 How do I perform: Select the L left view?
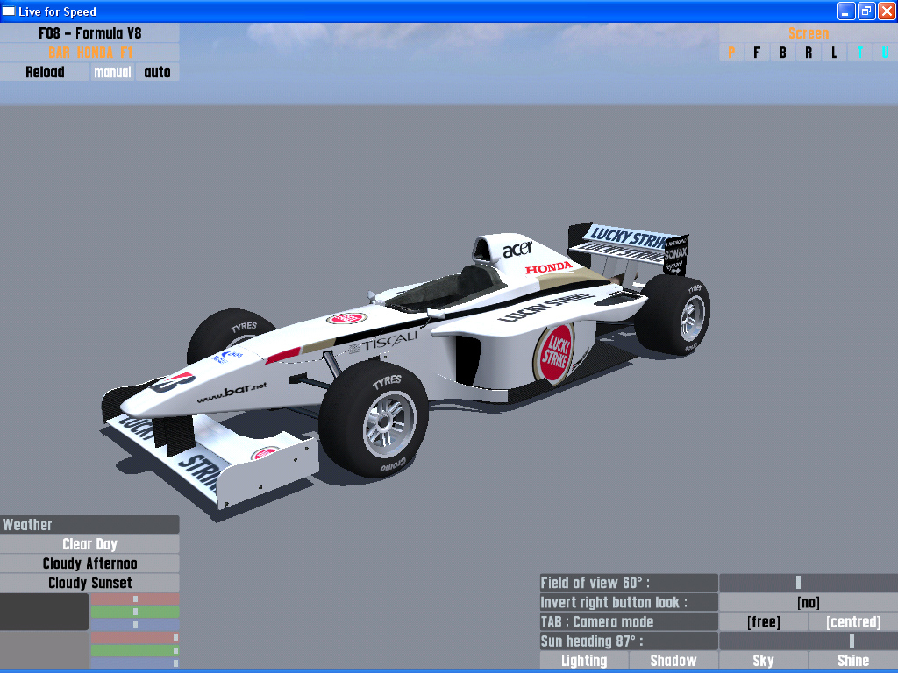pos(834,53)
